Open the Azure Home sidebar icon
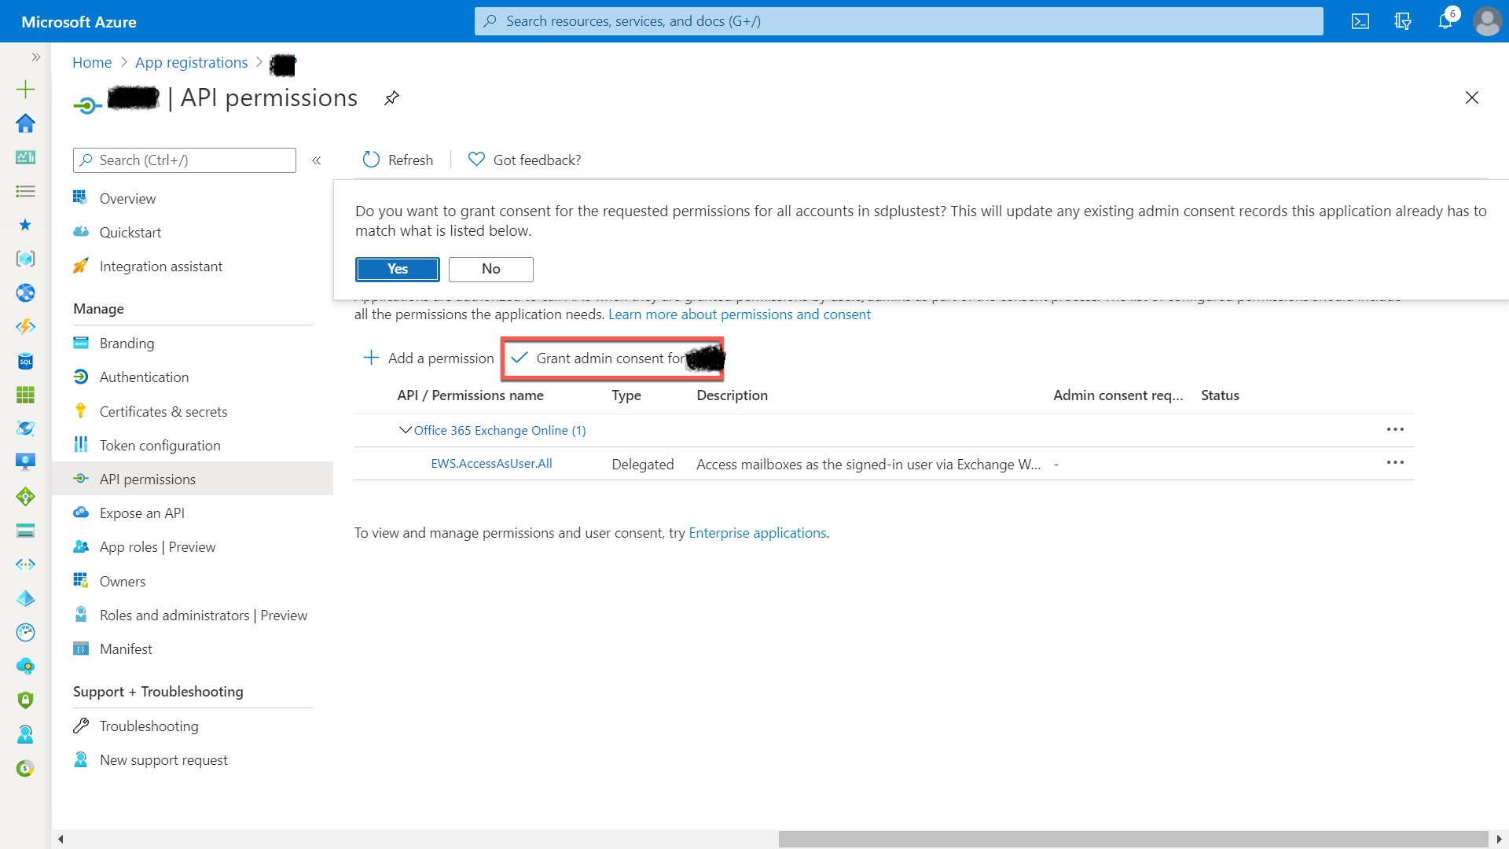This screenshot has height=849, width=1509. (x=25, y=123)
